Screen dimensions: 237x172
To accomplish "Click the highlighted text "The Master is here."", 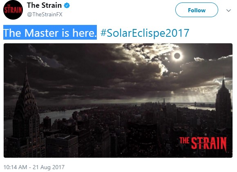I will (x=50, y=32).
